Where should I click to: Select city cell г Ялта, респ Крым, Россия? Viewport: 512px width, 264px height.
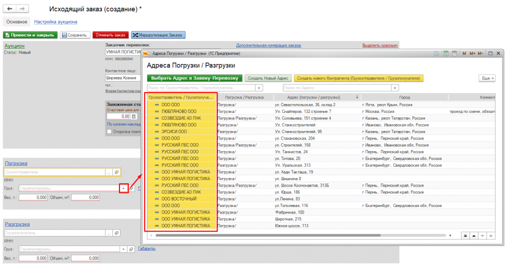pyautogui.click(x=387, y=105)
